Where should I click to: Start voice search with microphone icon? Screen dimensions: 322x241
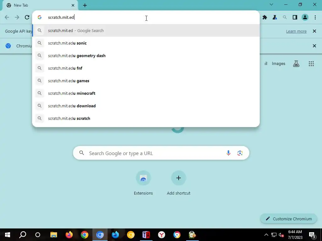[x=228, y=153]
